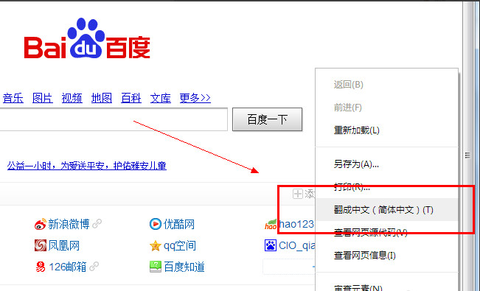Choose 重新加载(L) in context menu
The image size is (480, 291).
click(x=386, y=130)
